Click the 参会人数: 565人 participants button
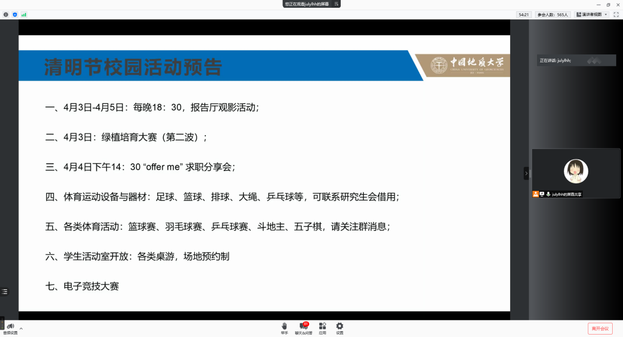The height and width of the screenshot is (337, 623). coord(552,15)
